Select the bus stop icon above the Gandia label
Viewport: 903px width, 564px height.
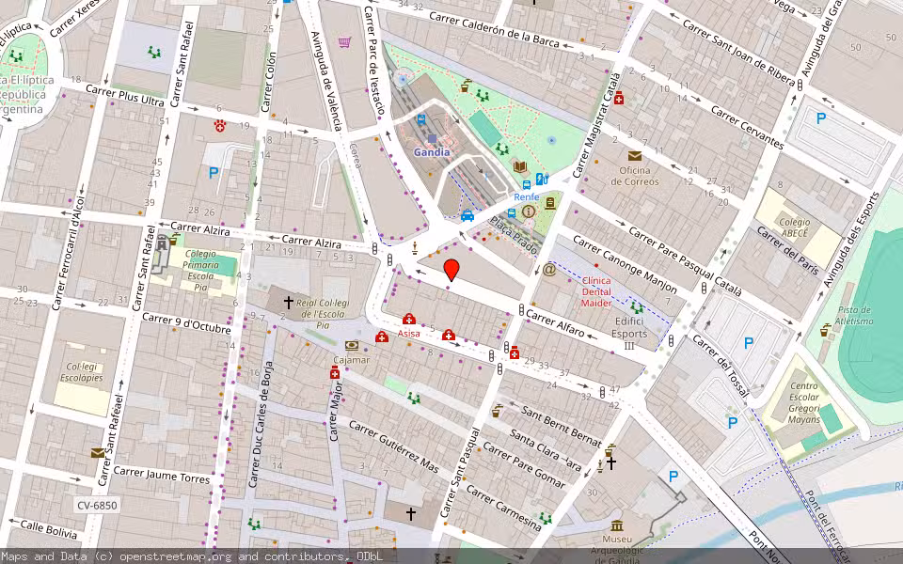point(421,119)
